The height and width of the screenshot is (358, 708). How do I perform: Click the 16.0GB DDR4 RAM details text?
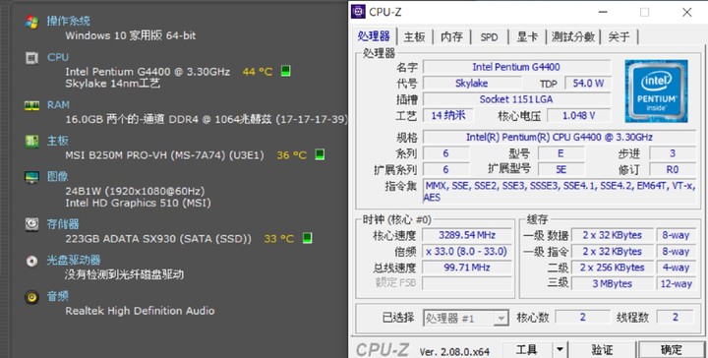(206, 120)
